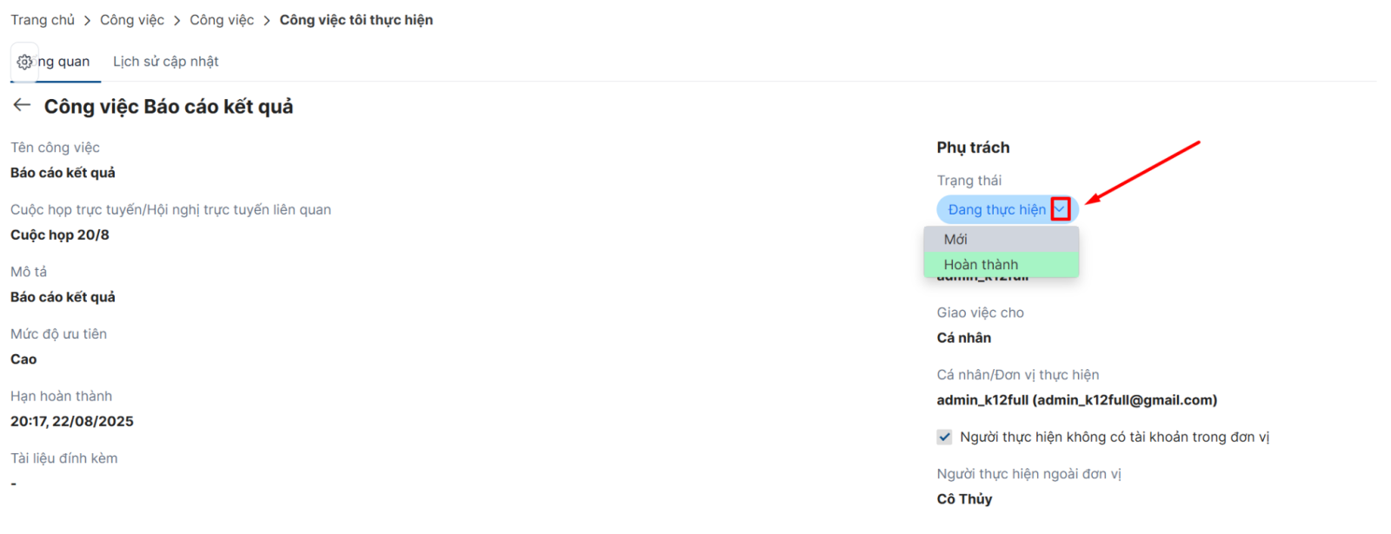Click the deadline value 20:17, 22/08/2025
The image size is (1391, 534).
(x=72, y=421)
